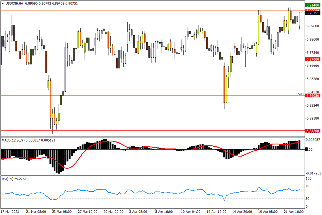Click the red 6.84050 level label
The width and height of the screenshot is (322, 215).
click(x=312, y=96)
